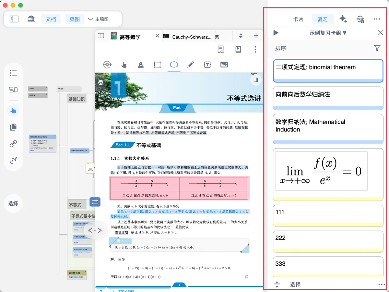Toggle the 脑图 mind map view button
Screen dimensions: 389x292
click(x=75, y=19)
